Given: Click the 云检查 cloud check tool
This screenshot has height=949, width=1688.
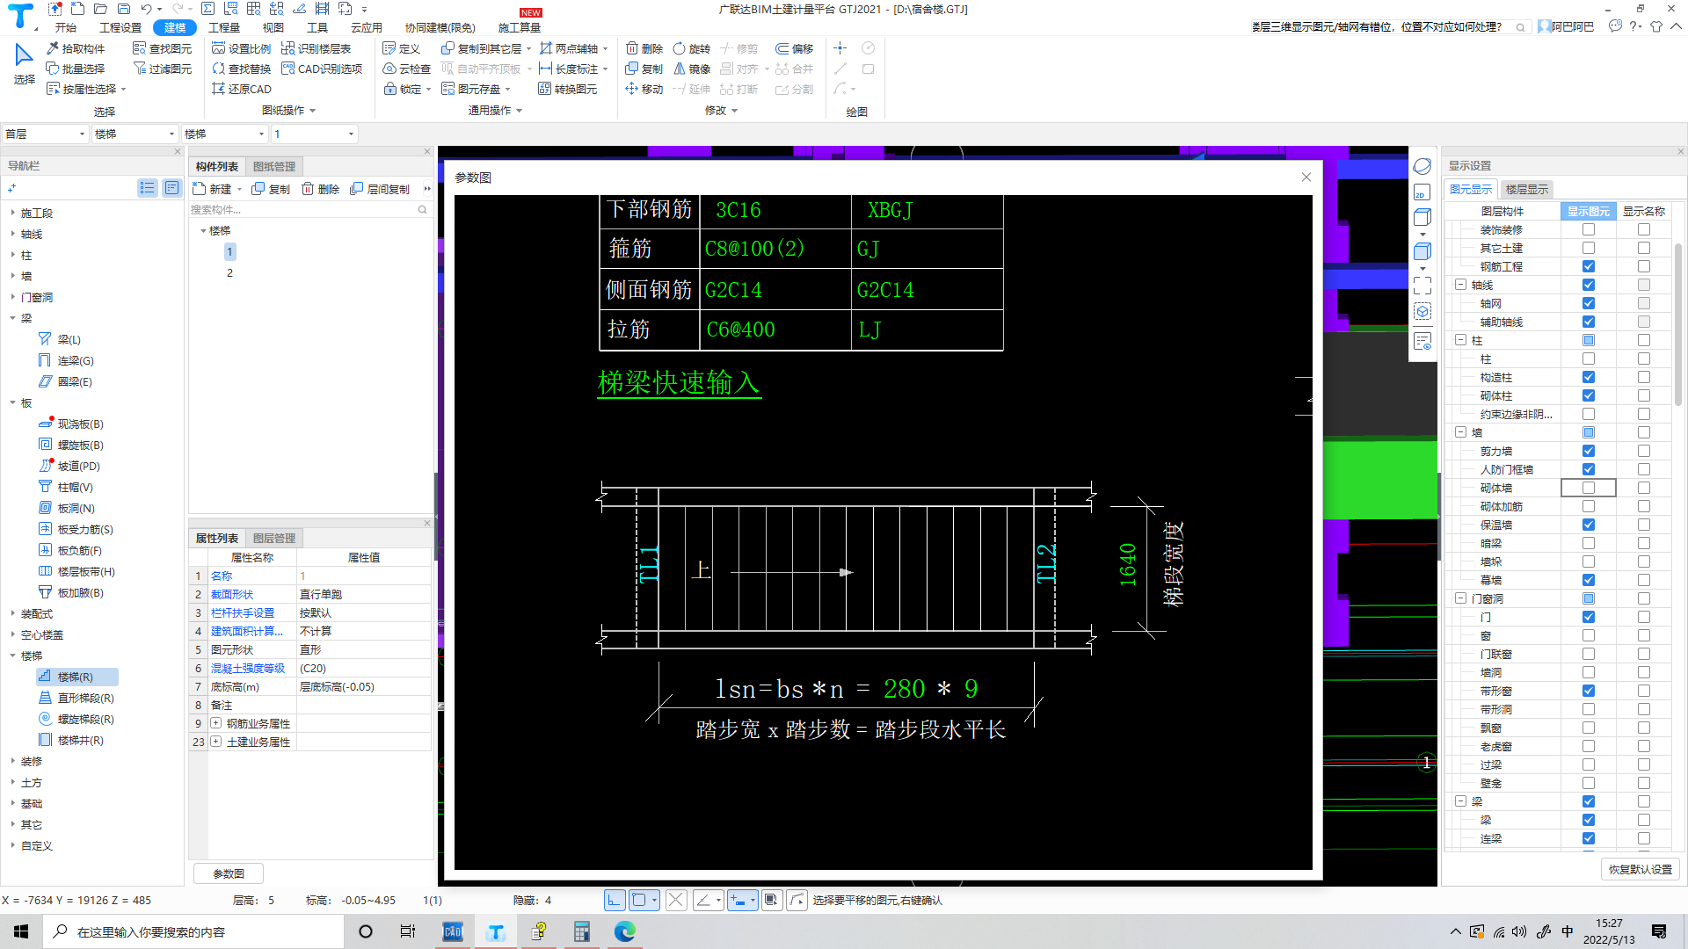Looking at the screenshot, I should 406,69.
